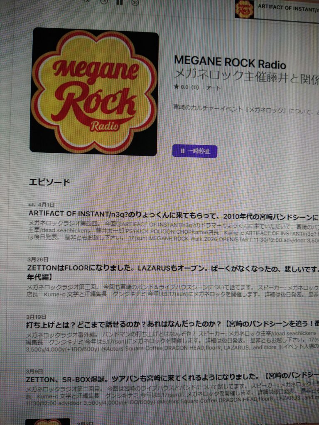The width and height of the screenshot is (319, 425).
Task: Skip back 15 seconds
Action: (x=103, y=2)
